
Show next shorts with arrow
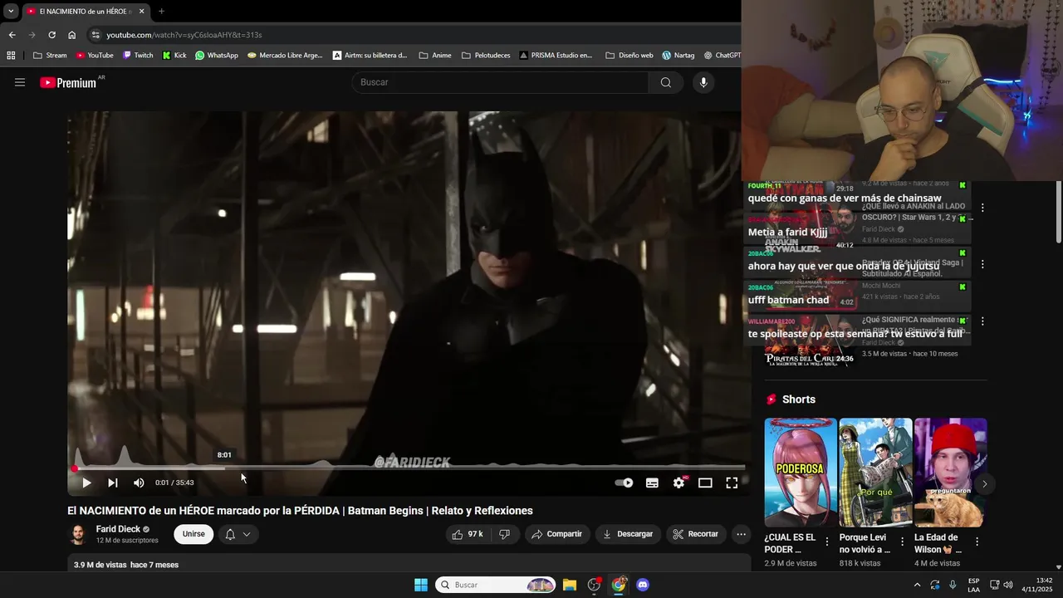(984, 483)
